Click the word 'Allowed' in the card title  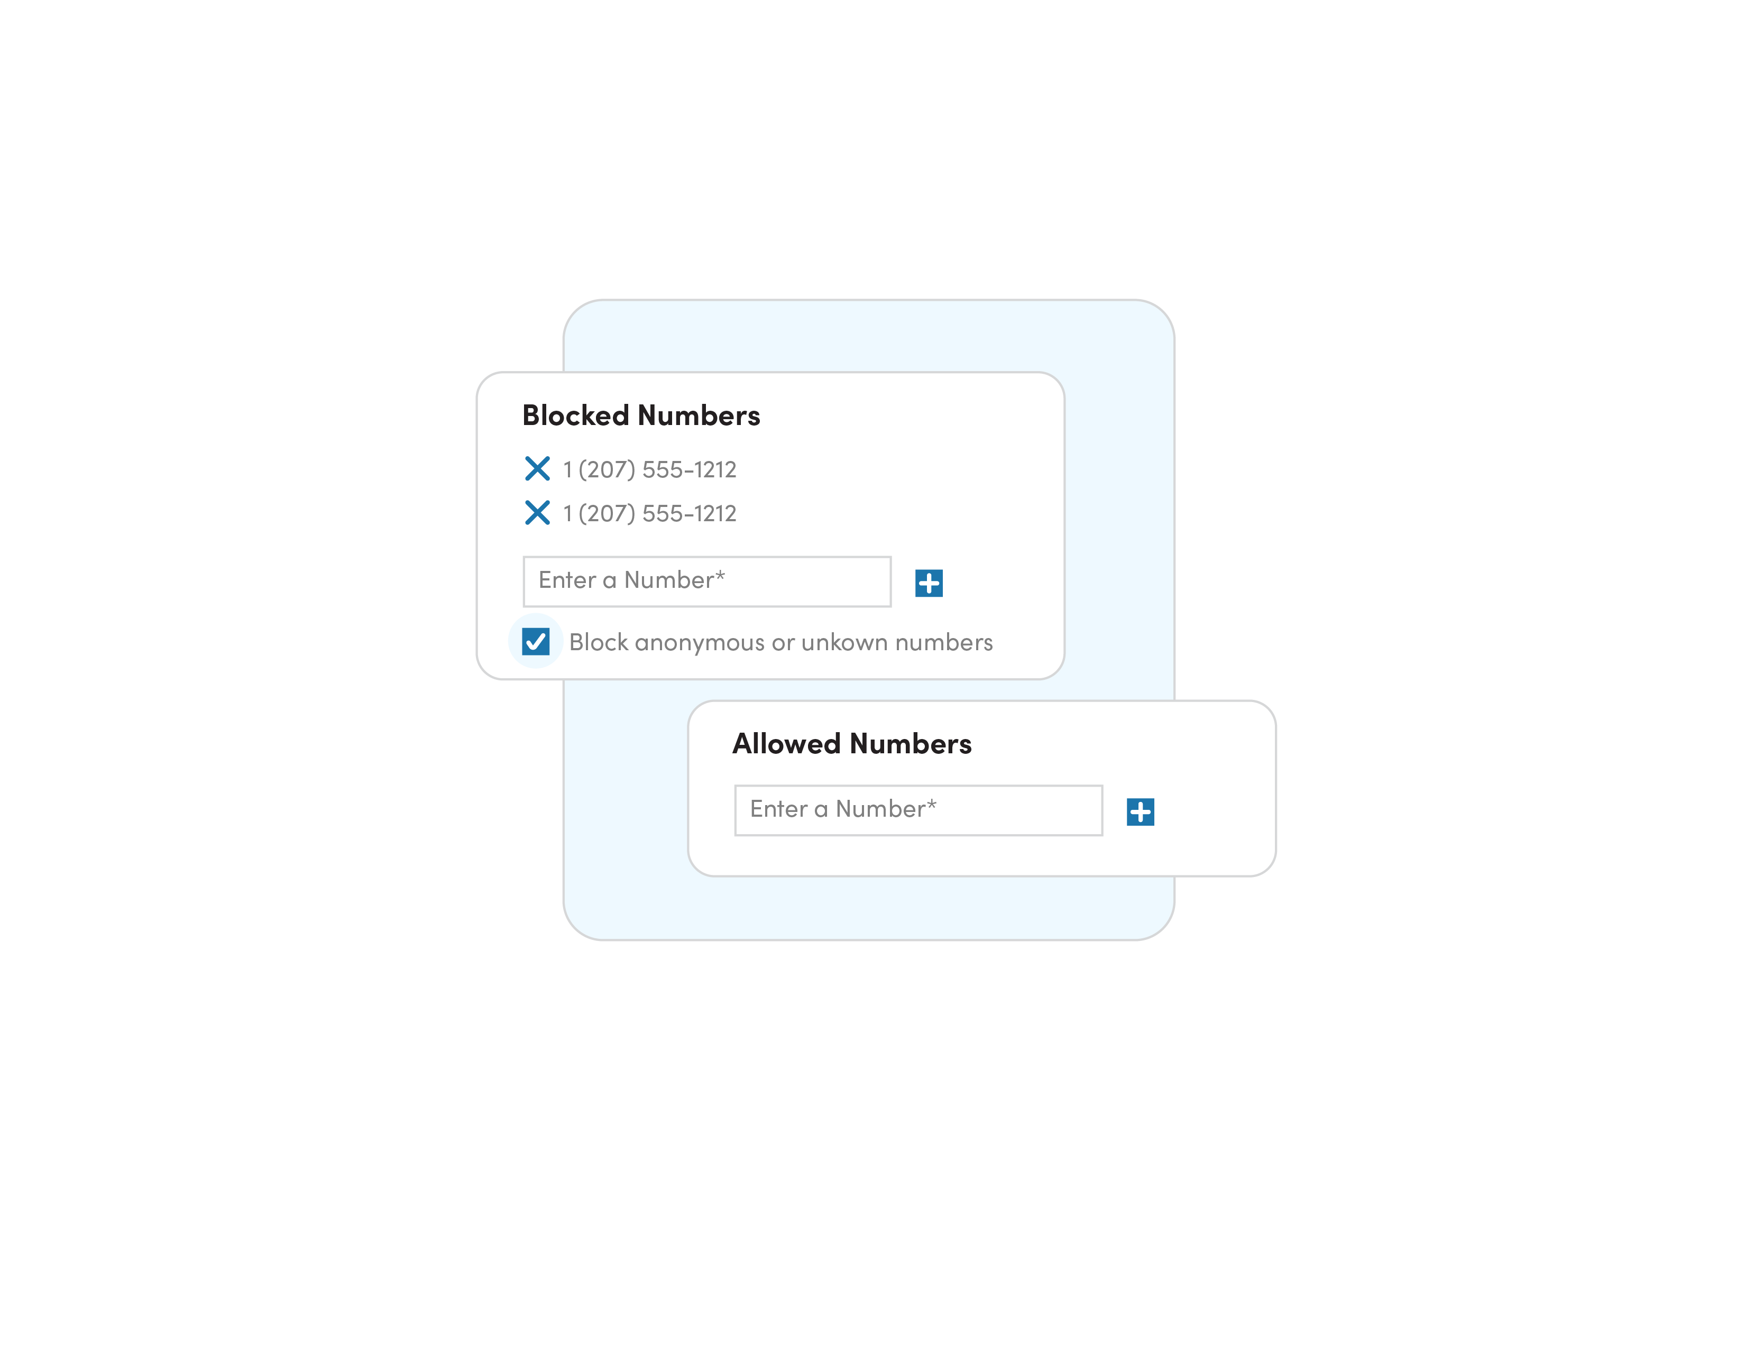pyautogui.click(x=787, y=743)
